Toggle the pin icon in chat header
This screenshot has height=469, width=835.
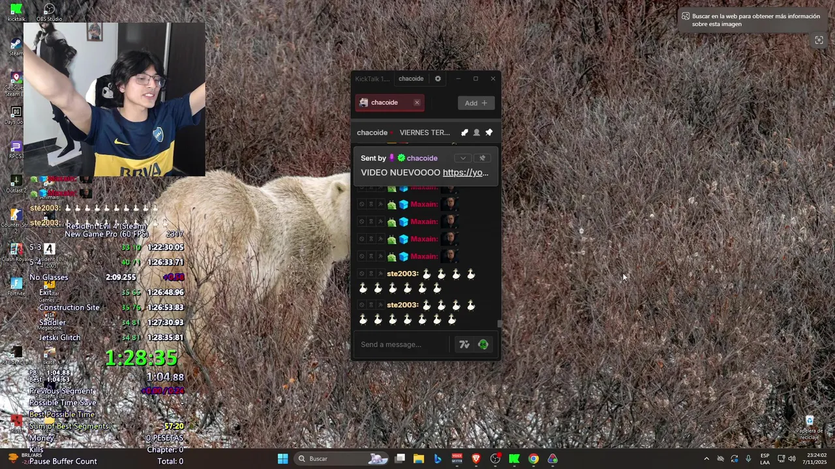coord(489,132)
